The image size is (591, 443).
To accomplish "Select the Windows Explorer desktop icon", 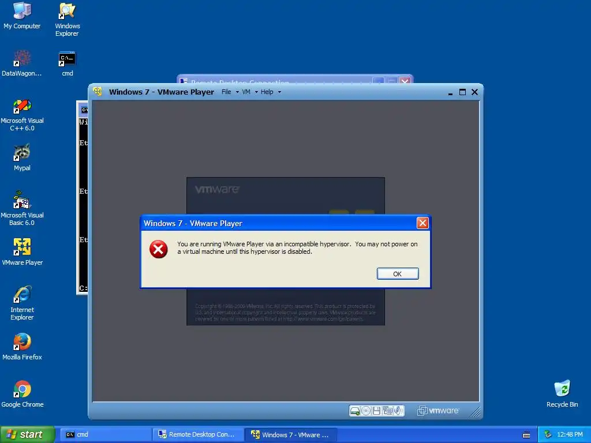I will pyautogui.click(x=67, y=20).
